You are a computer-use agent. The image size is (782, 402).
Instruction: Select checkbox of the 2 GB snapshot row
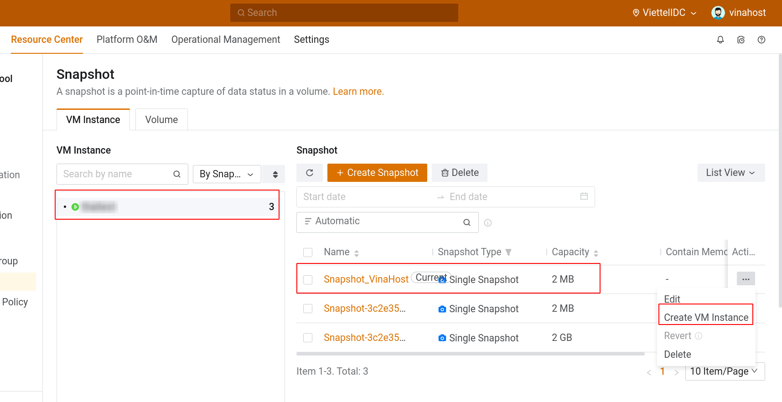pos(308,338)
